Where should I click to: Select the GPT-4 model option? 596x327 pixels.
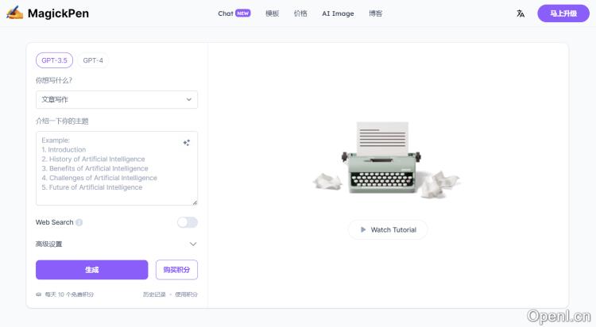pos(93,60)
